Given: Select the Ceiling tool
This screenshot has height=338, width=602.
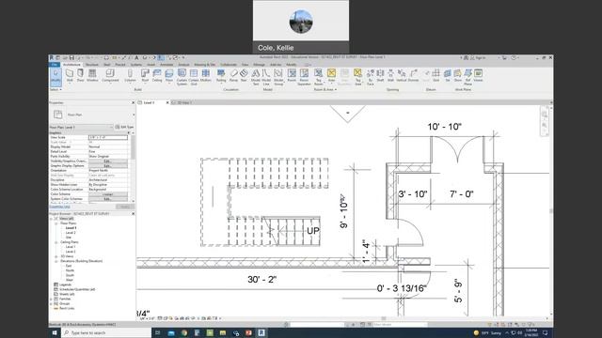Looking at the screenshot, I should point(157,75).
